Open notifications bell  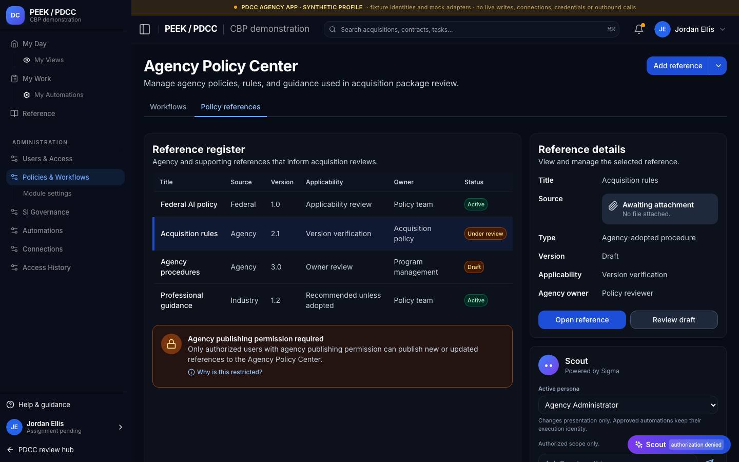[639, 29]
